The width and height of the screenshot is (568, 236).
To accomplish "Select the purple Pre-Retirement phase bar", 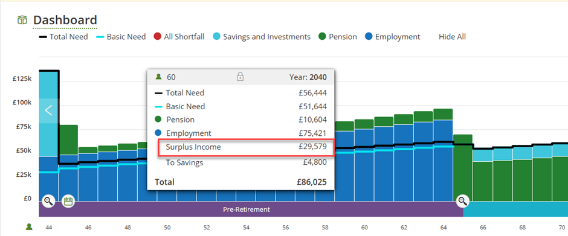I will point(247,209).
